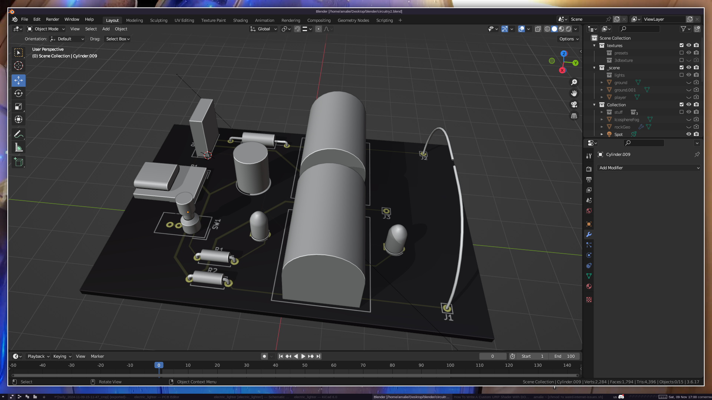Image resolution: width=712 pixels, height=400 pixels.
Task: Uncheck the textures collection checkbox
Action: (681, 45)
